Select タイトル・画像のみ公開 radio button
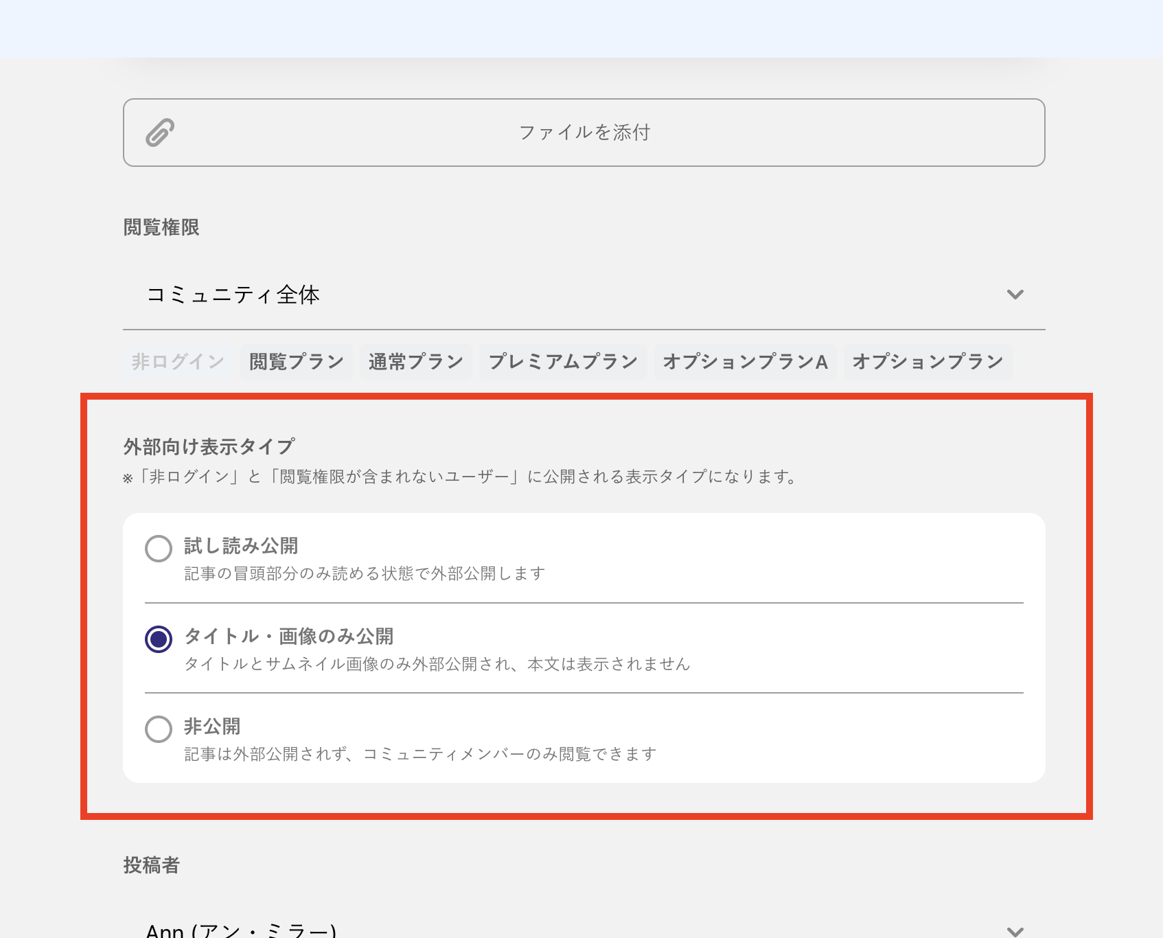The width and height of the screenshot is (1163, 938). (159, 639)
